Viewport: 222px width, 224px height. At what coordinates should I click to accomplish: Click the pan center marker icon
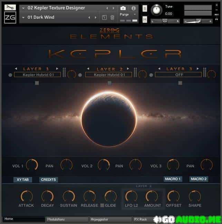click(165, 21)
